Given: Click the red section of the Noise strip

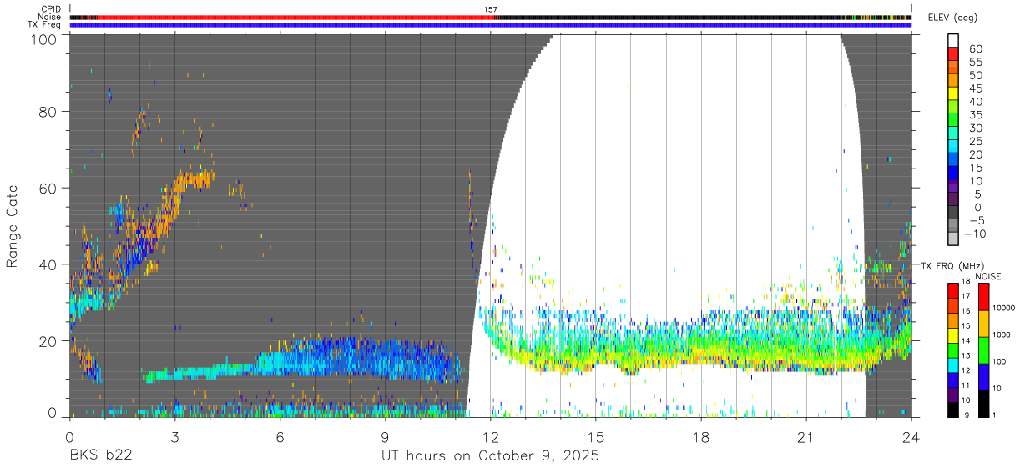Looking at the screenshot, I should coord(296,17).
